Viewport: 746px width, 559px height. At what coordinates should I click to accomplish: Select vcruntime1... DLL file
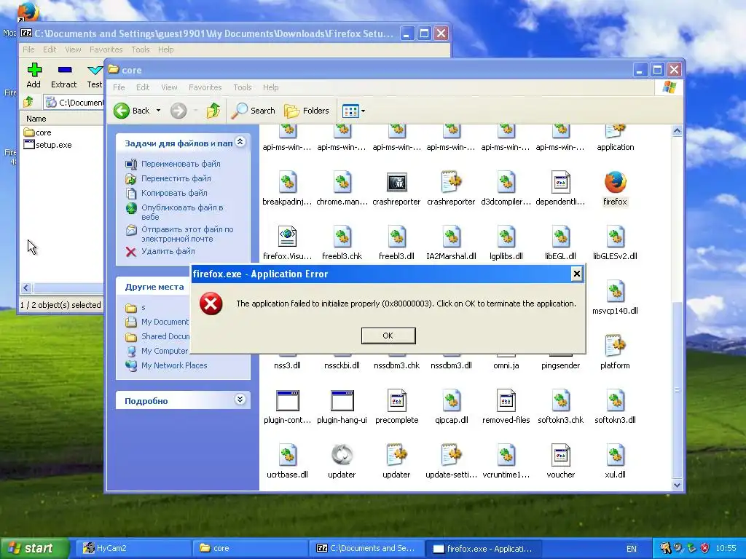coord(506,462)
